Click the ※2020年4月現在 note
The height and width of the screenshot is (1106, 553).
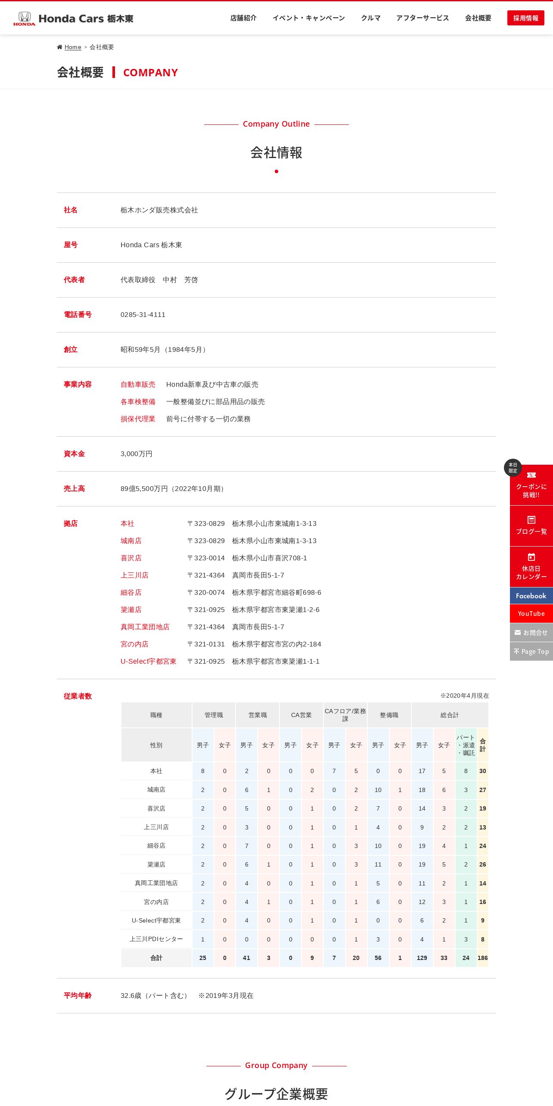coord(465,696)
